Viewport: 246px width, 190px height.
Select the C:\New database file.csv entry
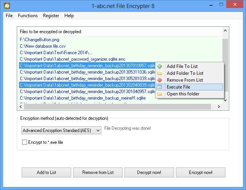click(x=43, y=46)
